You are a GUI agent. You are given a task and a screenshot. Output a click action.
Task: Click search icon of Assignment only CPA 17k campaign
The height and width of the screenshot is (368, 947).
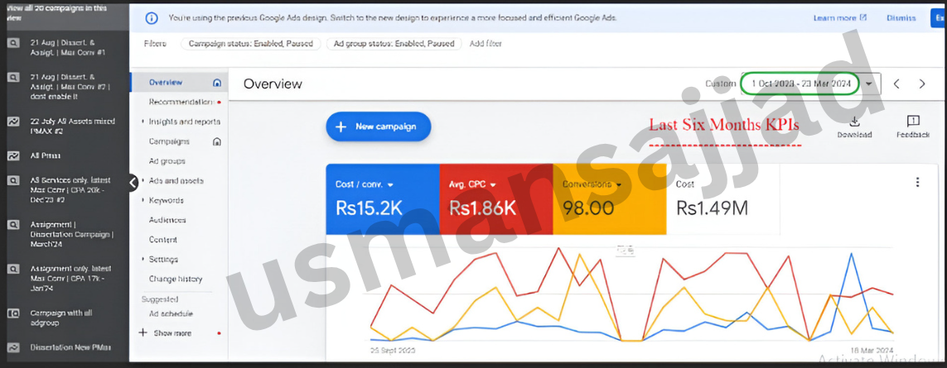click(x=13, y=269)
